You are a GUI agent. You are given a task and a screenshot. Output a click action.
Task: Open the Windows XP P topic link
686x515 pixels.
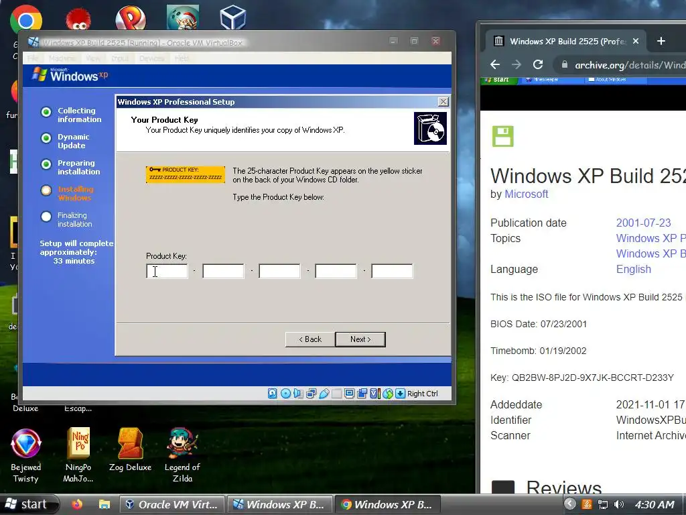point(651,238)
